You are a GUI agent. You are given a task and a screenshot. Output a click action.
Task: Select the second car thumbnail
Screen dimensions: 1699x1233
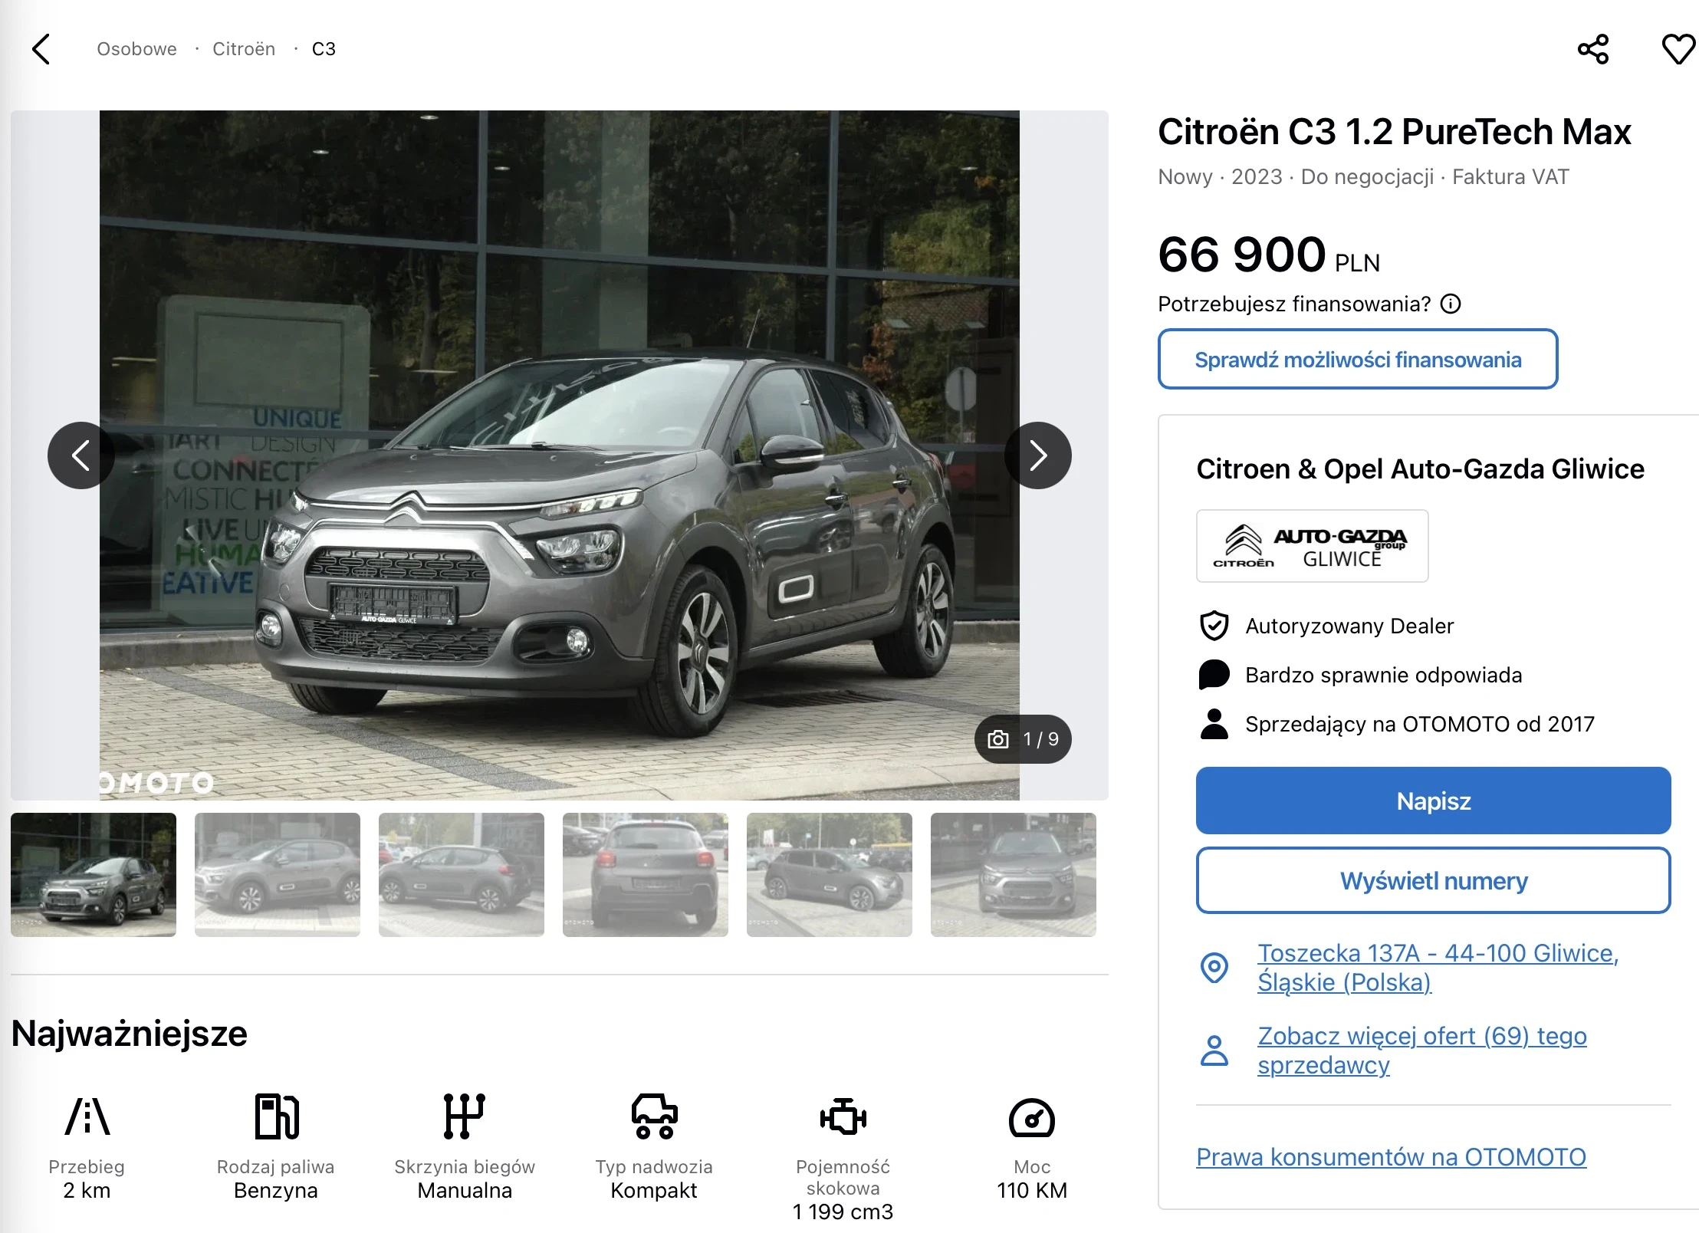(x=277, y=875)
